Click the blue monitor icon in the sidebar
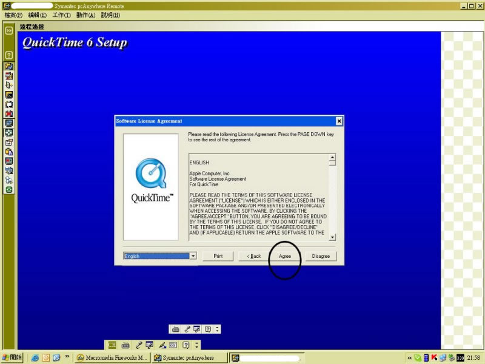485x364 pixels. pos(9,123)
